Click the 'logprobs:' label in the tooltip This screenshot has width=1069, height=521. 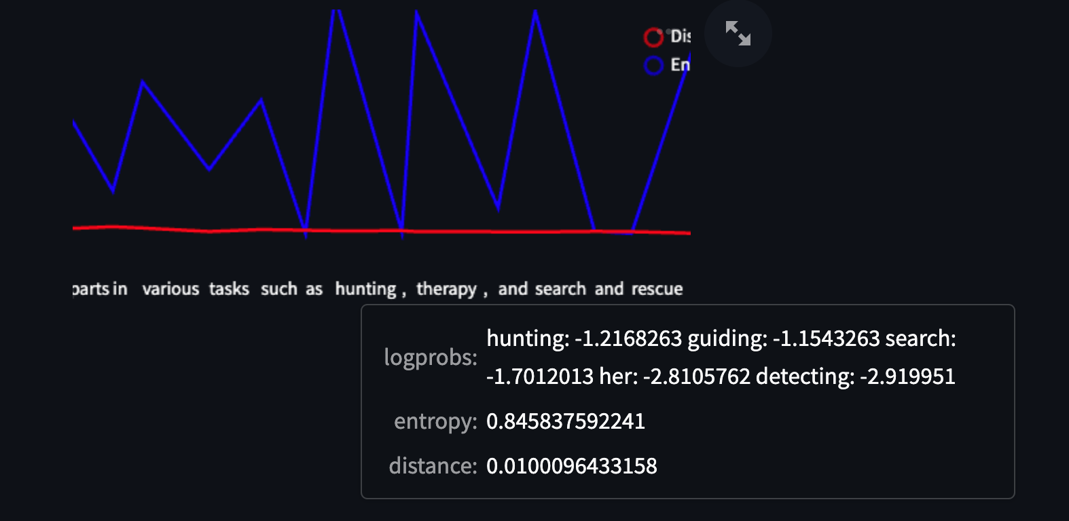click(x=431, y=357)
